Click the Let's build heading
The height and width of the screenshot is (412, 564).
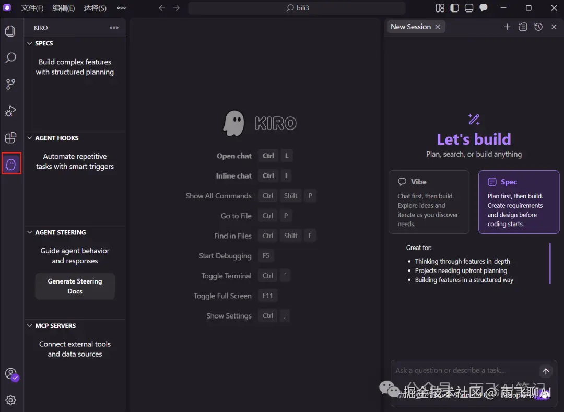pyautogui.click(x=474, y=139)
